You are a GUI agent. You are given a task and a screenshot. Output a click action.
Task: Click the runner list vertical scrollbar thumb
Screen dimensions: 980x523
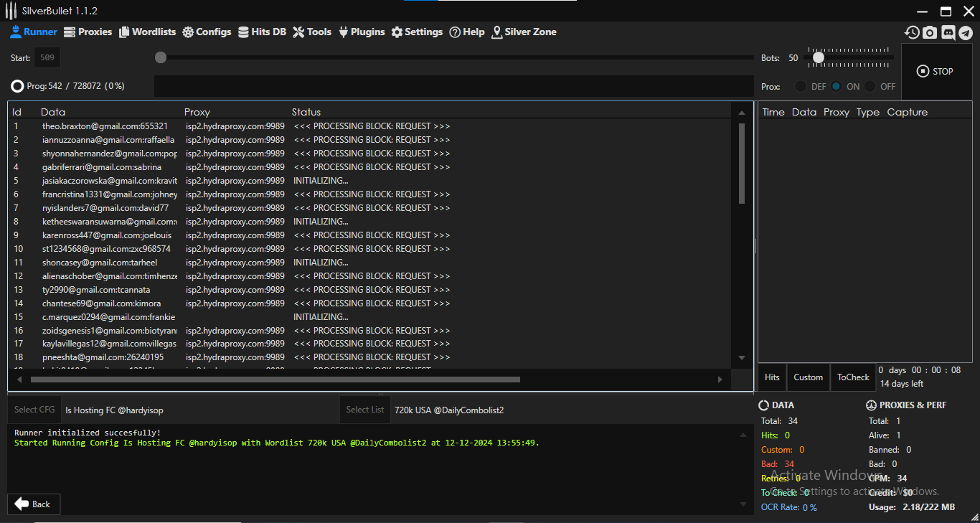point(742,164)
